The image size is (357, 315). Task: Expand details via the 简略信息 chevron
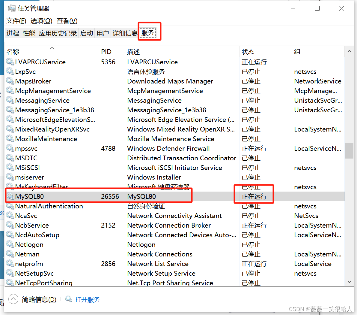(13, 299)
